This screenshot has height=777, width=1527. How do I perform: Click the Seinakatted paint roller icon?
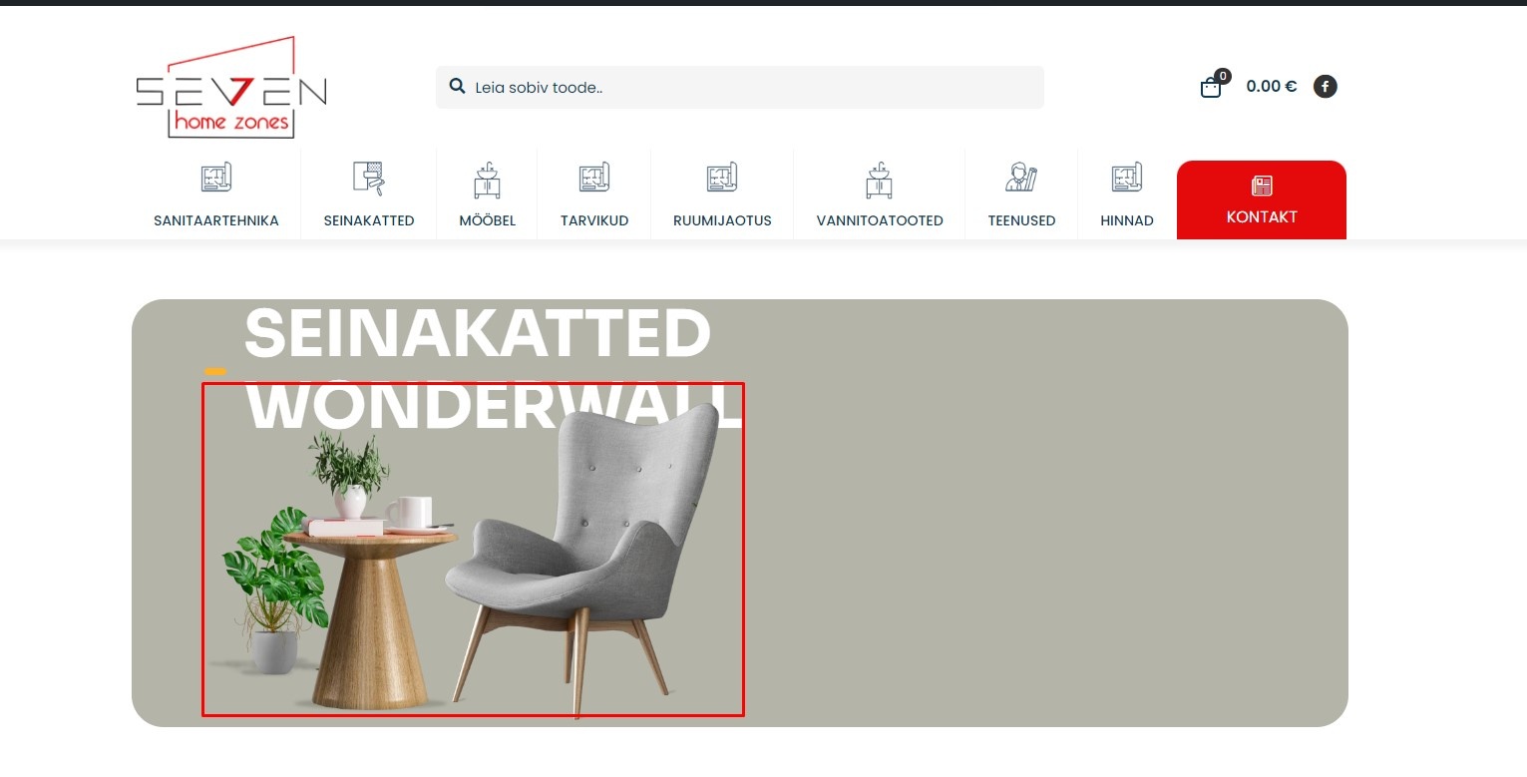click(x=368, y=179)
